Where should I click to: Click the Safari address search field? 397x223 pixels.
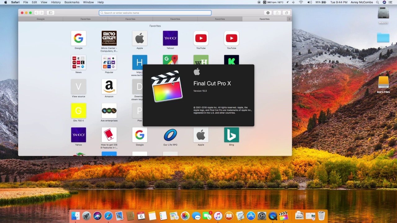tap(155, 13)
